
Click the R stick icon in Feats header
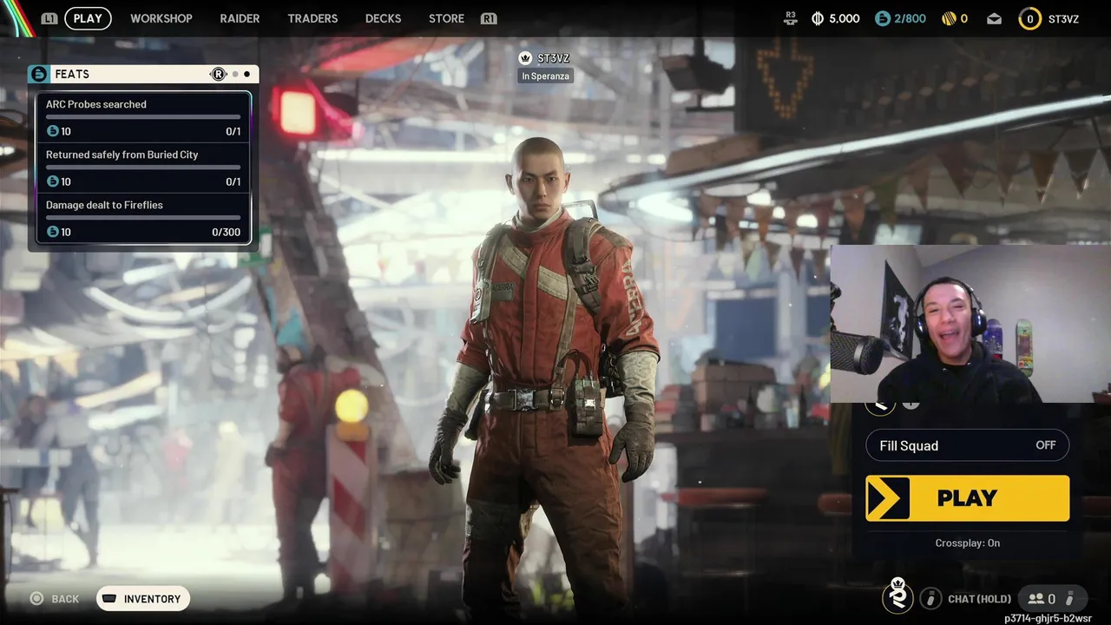click(219, 74)
